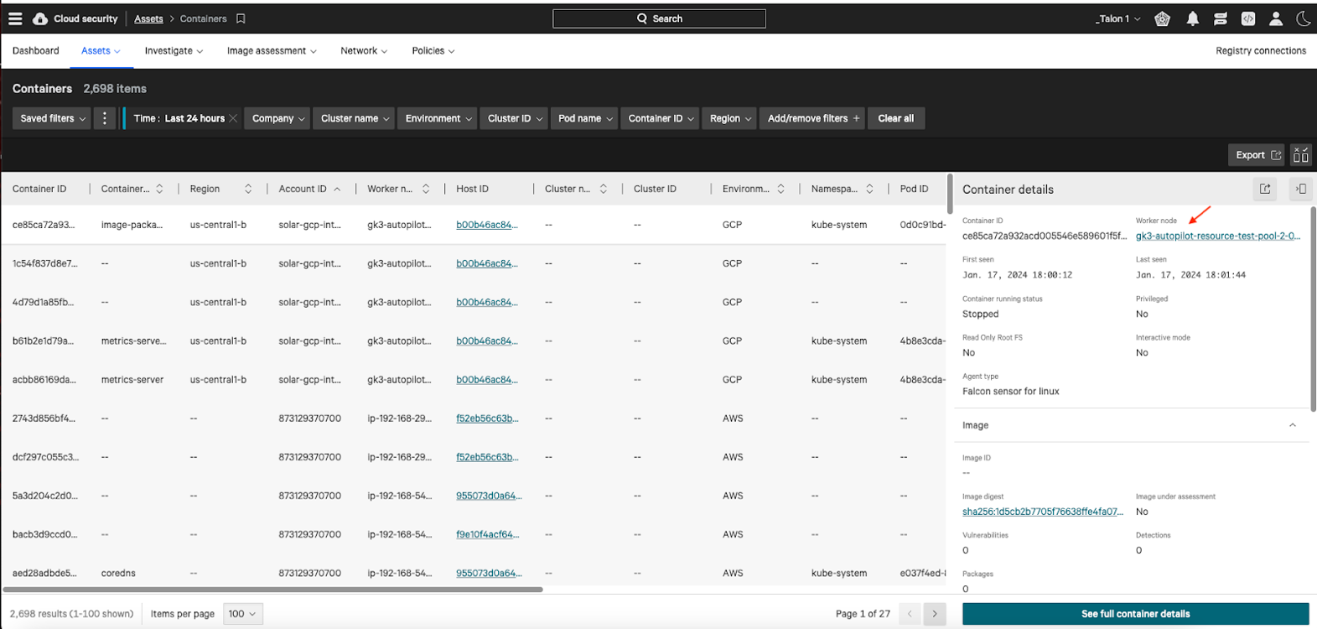1317x629 pixels.
Task: Bookmark the Containers page
Action: (x=241, y=18)
